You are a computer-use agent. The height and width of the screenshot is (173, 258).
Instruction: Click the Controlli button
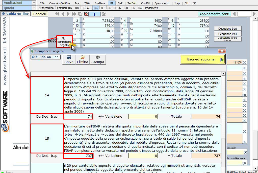pyautogui.click(x=40, y=14)
